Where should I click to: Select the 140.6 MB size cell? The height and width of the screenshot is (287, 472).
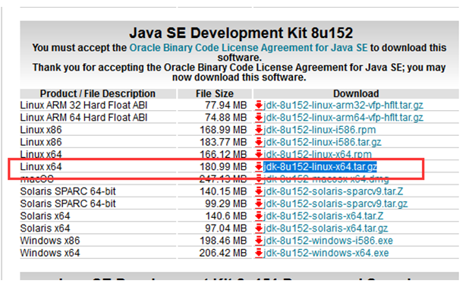coord(226,216)
